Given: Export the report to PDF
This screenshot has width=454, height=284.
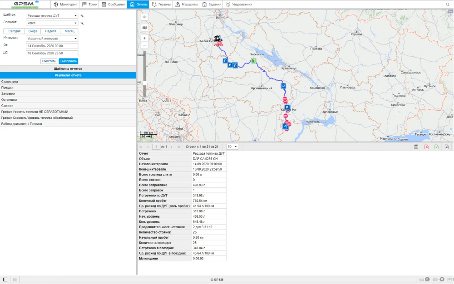Looking at the screenshot, I should pos(427,147).
